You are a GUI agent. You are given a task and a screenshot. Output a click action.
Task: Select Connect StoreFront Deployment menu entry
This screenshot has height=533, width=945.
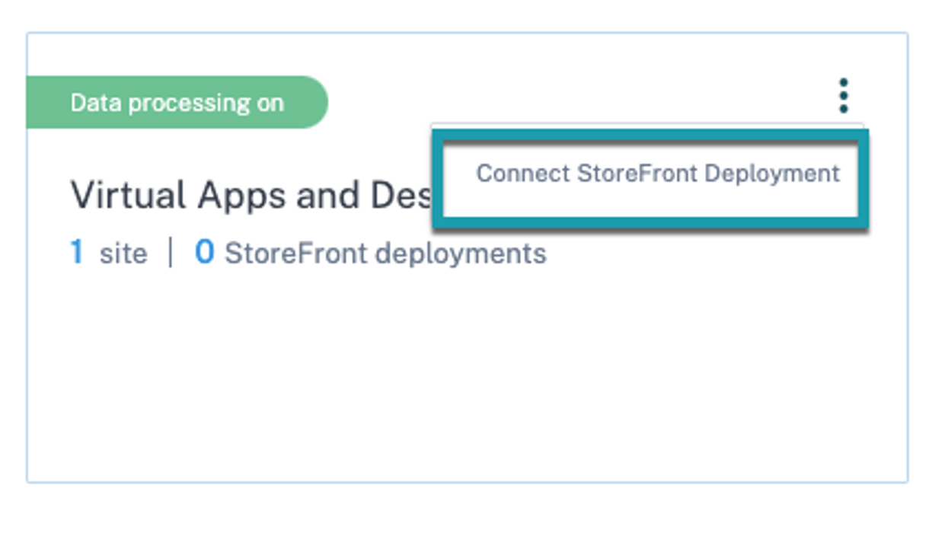[657, 174]
